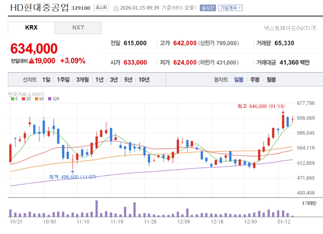
Task: Click the 거래대금 value 41,360 백만
Action: click(x=294, y=62)
